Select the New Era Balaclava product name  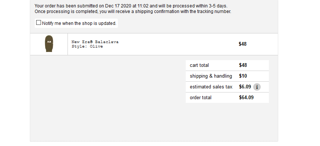pyautogui.click(x=95, y=42)
